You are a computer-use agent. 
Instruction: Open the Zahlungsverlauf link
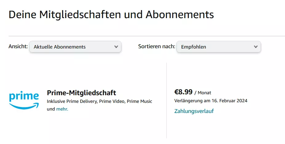194,111
